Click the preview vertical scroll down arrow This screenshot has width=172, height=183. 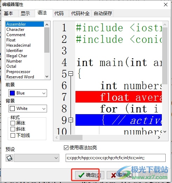point(165,132)
